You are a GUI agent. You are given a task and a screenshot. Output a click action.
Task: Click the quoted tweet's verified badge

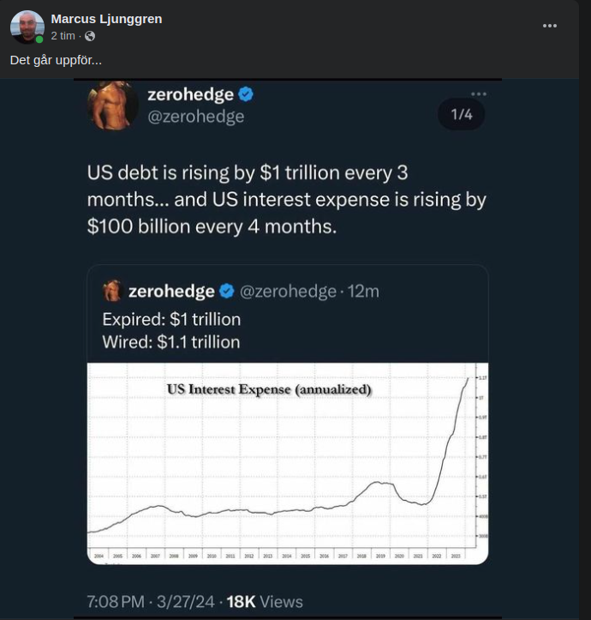227,292
